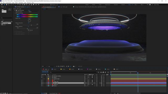168x94 pixels.
Task: Select the Brush tool
Action: coord(29,5)
